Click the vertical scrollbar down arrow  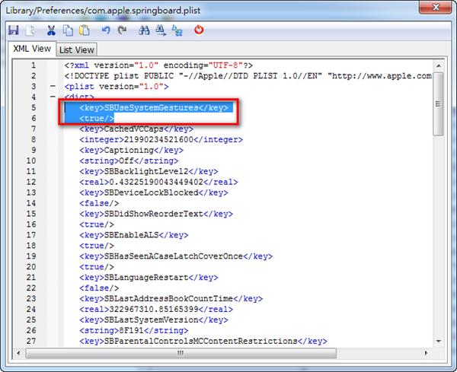[439, 341]
